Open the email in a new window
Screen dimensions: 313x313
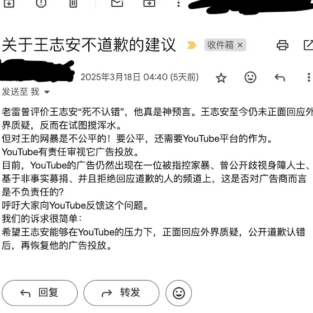309,45
